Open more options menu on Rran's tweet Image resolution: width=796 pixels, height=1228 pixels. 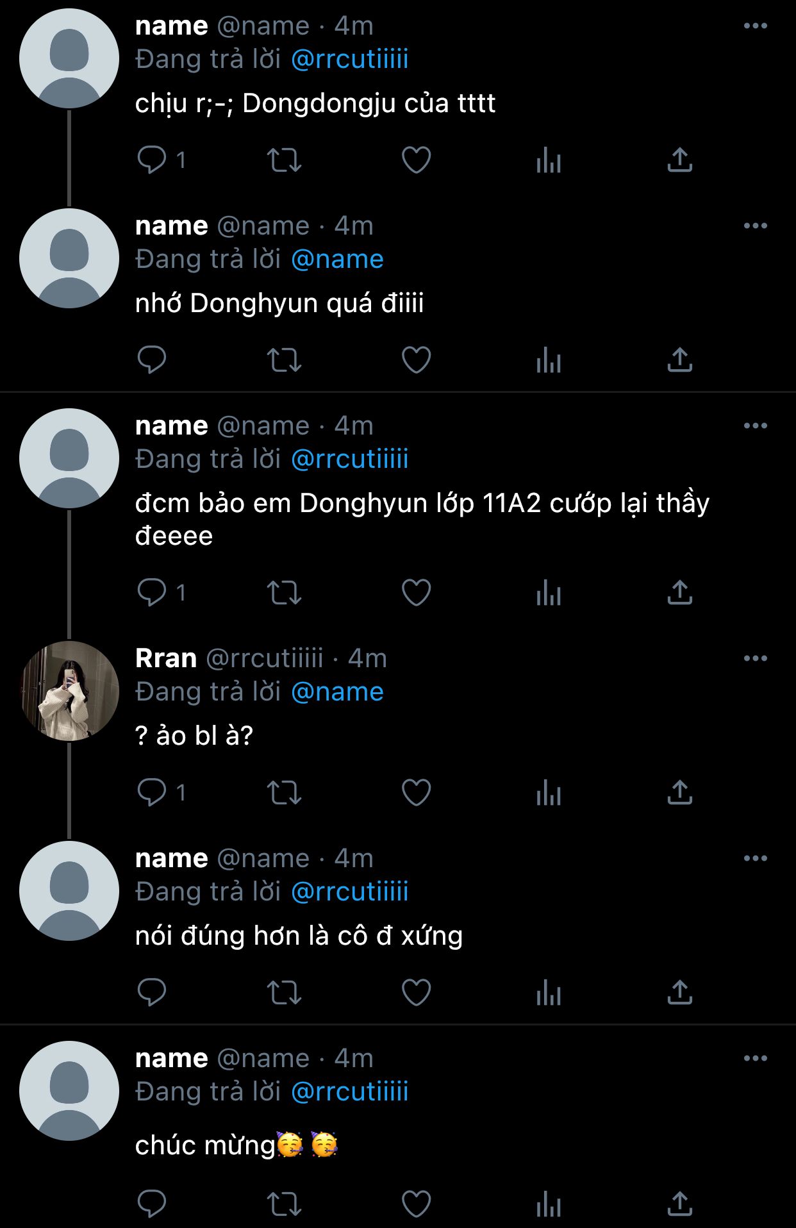point(756,659)
